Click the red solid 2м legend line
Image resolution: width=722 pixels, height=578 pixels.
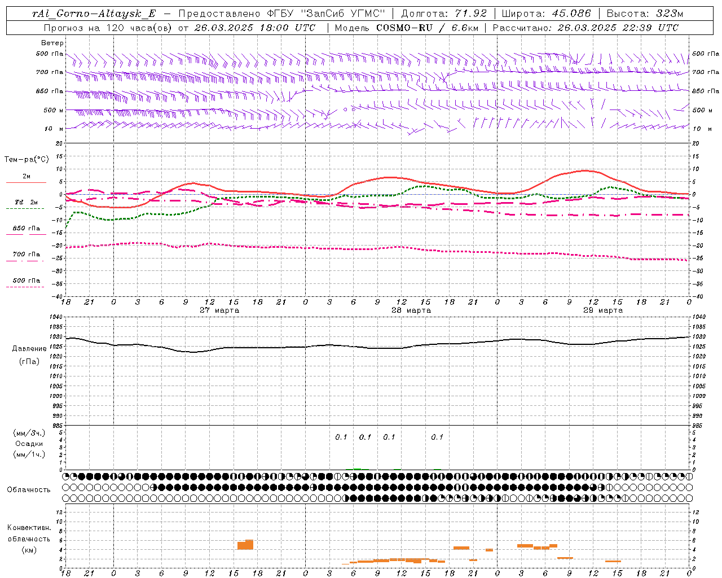[x=26, y=183]
